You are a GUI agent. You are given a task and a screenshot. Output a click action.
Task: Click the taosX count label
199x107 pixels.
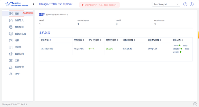click(x=118, y=20)
